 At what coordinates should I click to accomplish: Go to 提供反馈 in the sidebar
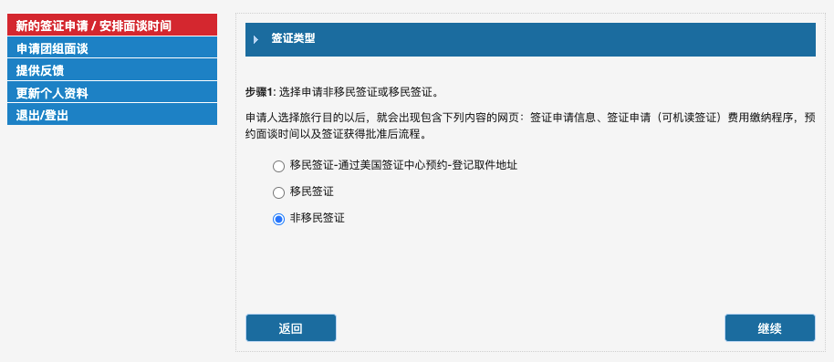click(112, 69)
